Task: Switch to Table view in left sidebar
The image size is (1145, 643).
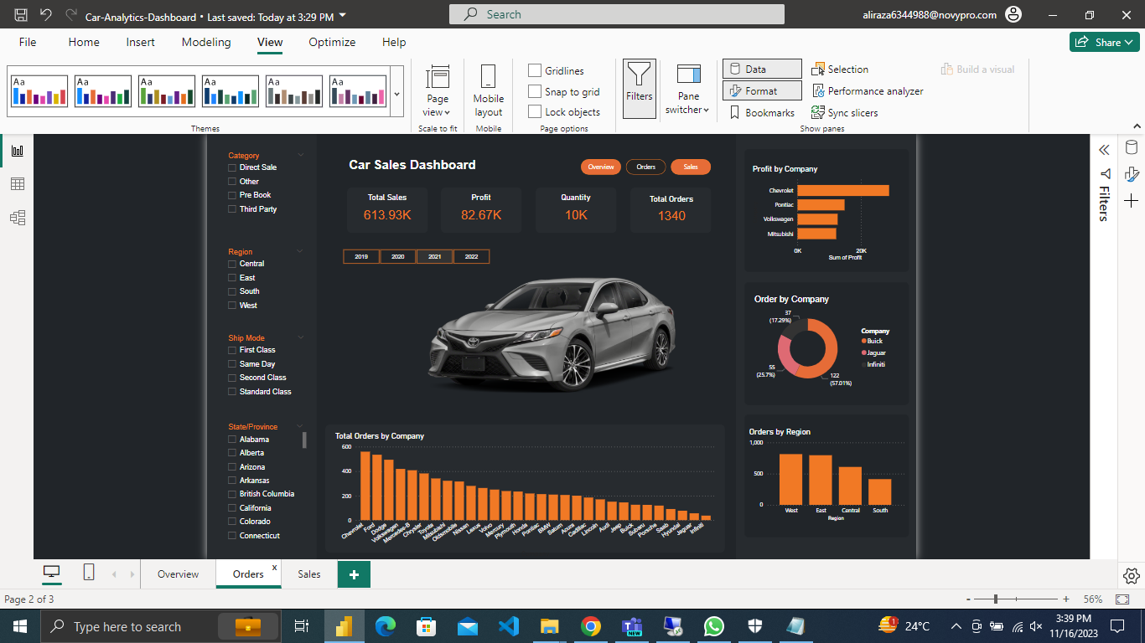Action: pos(17,184)
